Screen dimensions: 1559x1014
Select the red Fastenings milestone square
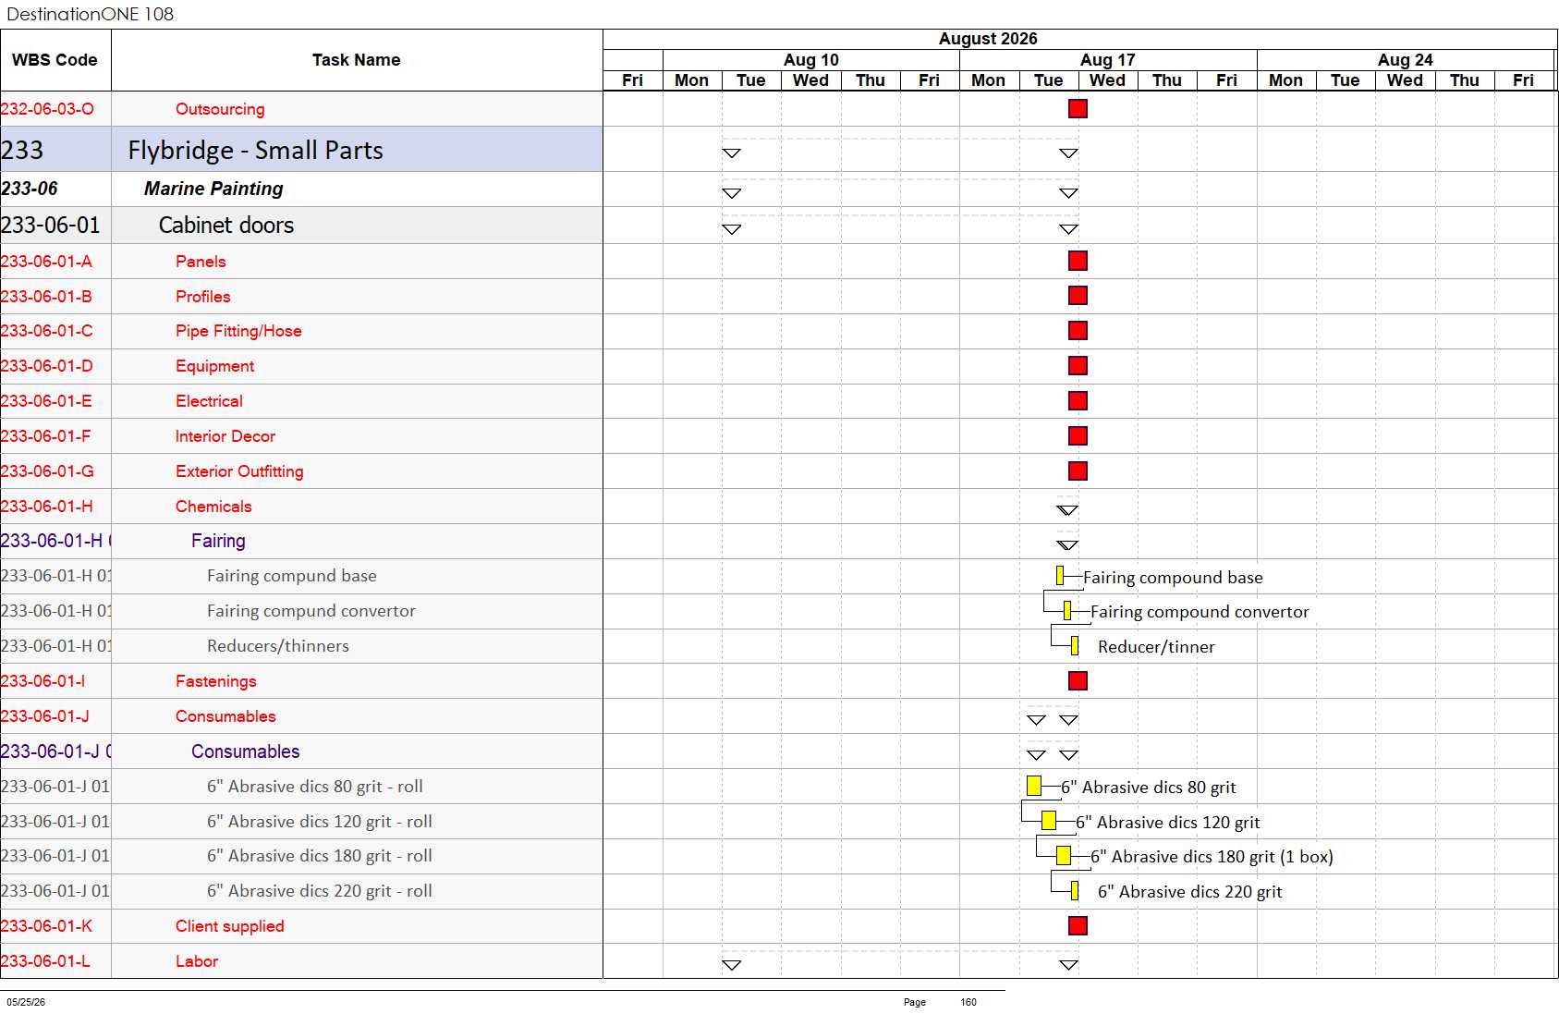(x=1078, y=680)
